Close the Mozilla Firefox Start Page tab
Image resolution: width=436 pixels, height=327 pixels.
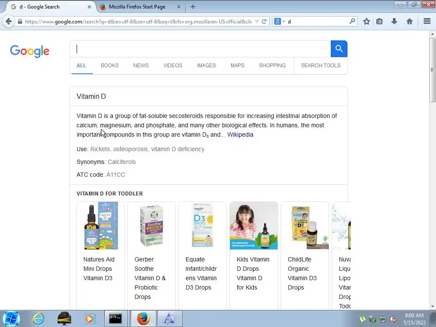(179, 7)
